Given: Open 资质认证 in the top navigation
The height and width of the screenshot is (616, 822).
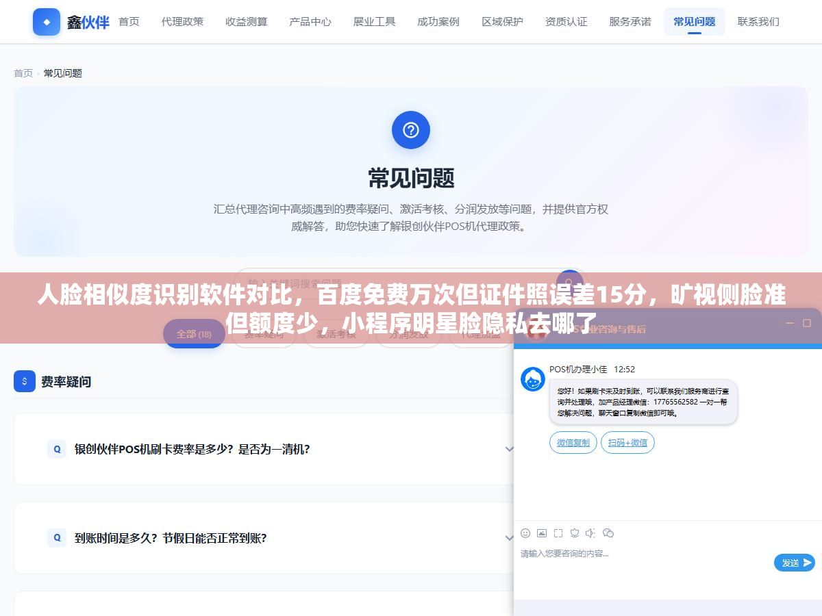Looking at the screenshot, I should (566, 22).
